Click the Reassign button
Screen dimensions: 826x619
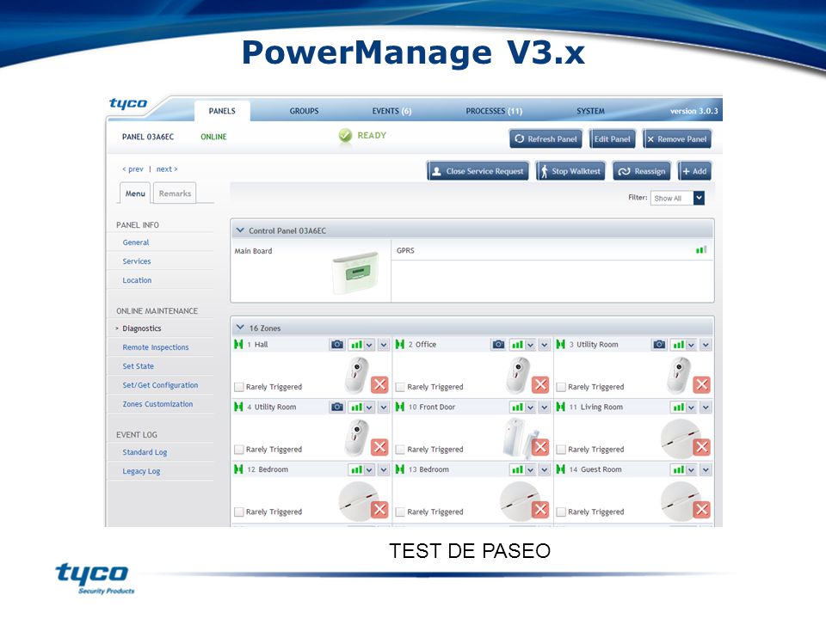[x=642, y=171]
